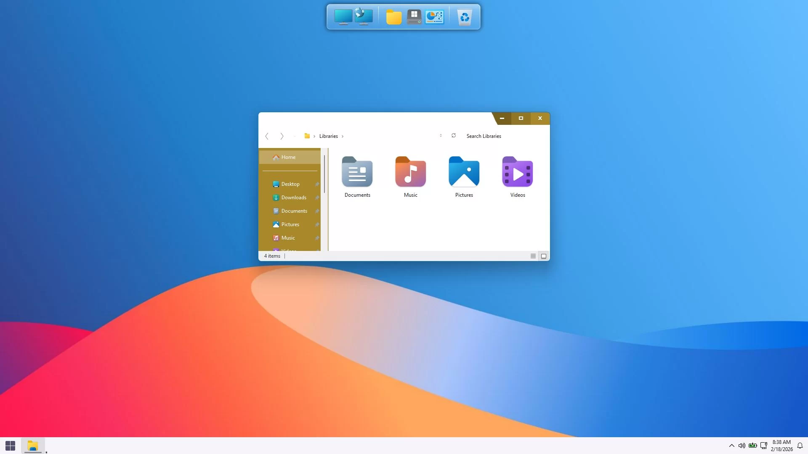The height and width of the screenshot is (454, 808).
Task: Select Home in the navigation pane
Action: coord(288,157)
